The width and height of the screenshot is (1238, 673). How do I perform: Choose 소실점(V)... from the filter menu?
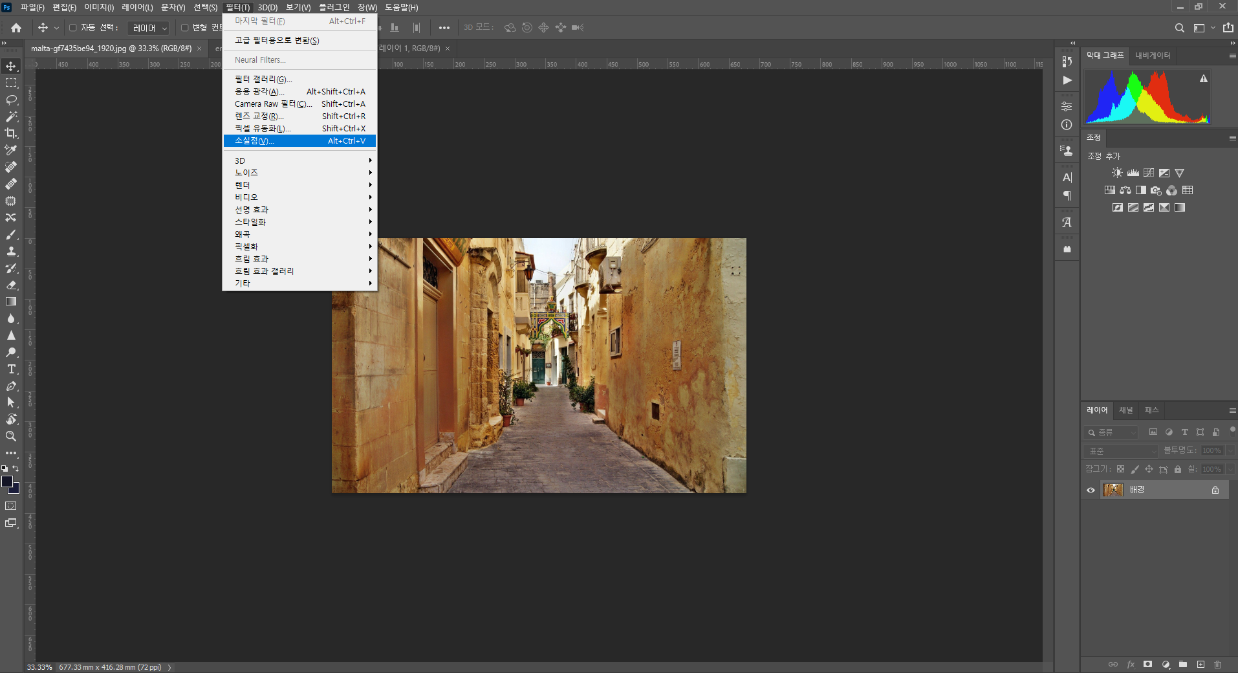(299, 140)
